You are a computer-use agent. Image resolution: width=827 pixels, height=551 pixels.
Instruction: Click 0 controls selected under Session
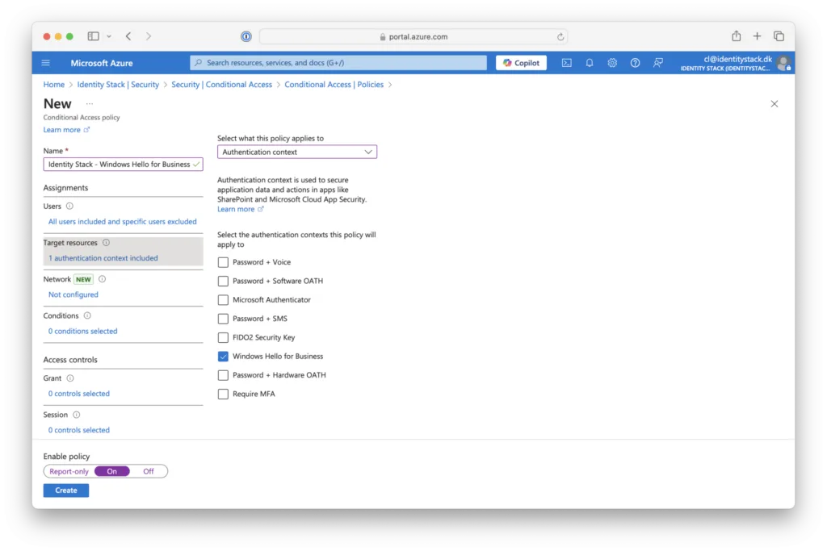tap(79, 430)
